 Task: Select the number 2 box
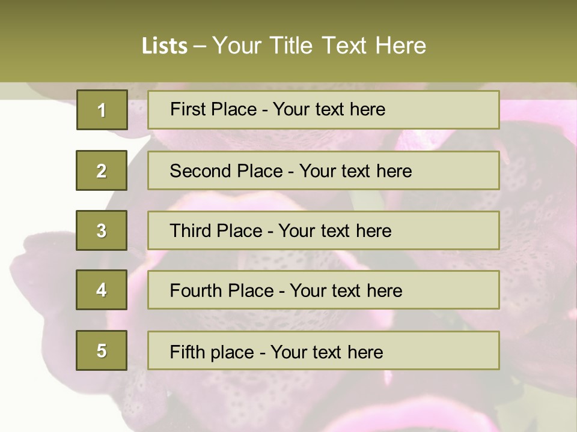pyautogui.click(x=102, y=170)
